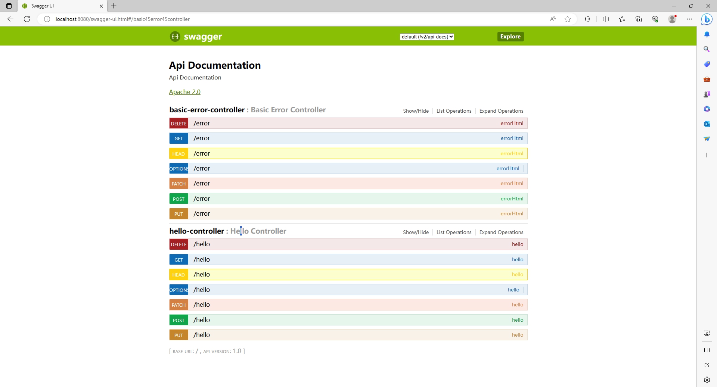Open the Apache 2.0 license link
This screenshot has height=387, width=717.
pyautogui.click(x=184, y=92)
